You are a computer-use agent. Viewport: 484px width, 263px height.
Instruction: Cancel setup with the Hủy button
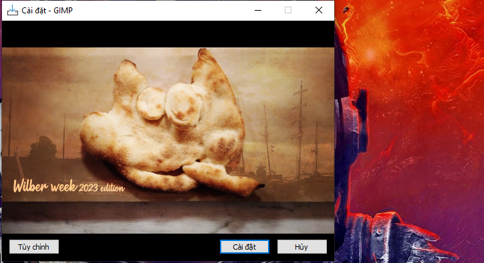click(302, 247)
